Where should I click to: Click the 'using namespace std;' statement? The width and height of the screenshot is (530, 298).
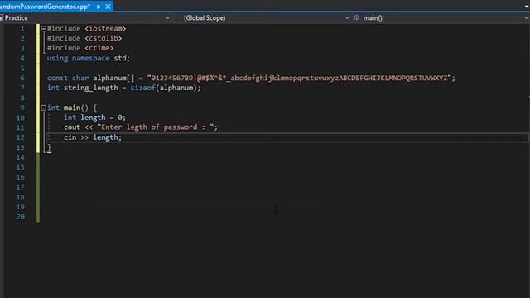point(89,58)
